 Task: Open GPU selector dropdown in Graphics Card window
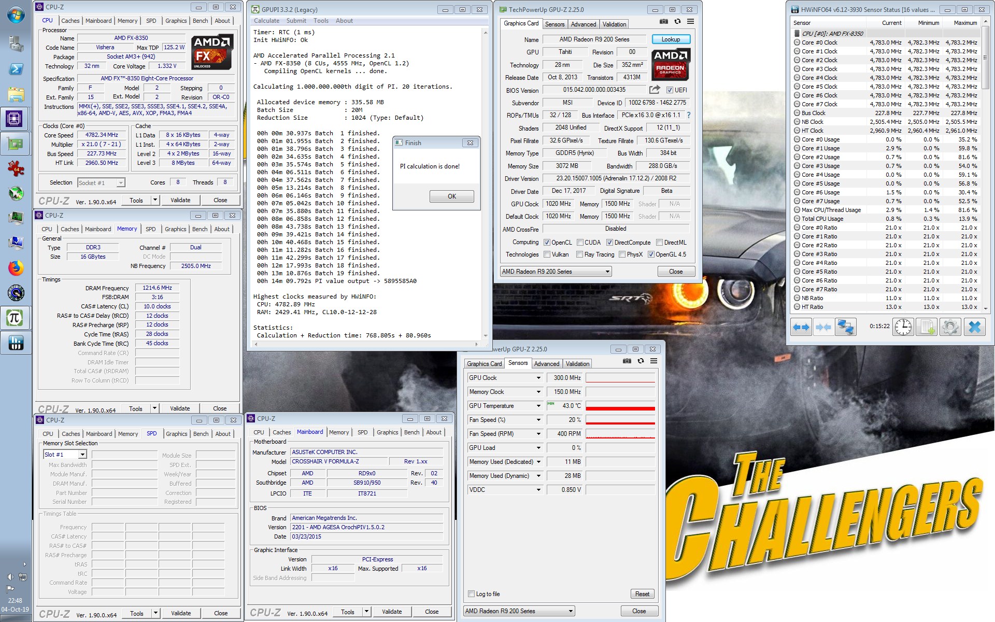pyautogui.click(x=556, y=272)
